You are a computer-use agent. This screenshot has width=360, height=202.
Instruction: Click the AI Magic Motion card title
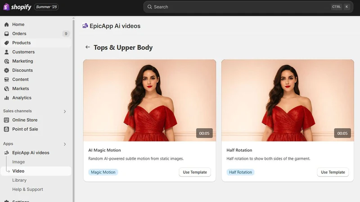point(104,150)
